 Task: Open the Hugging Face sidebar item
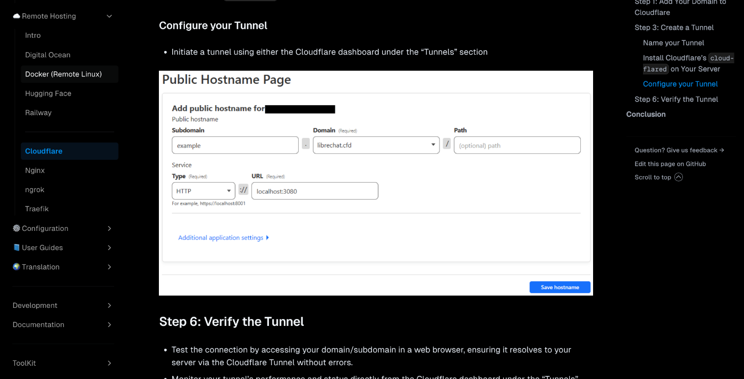point(48,93)
